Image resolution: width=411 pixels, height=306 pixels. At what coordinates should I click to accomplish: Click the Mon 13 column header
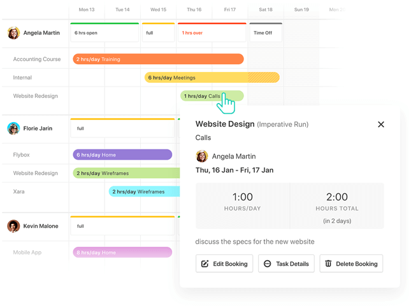click(x=87, y=10)
